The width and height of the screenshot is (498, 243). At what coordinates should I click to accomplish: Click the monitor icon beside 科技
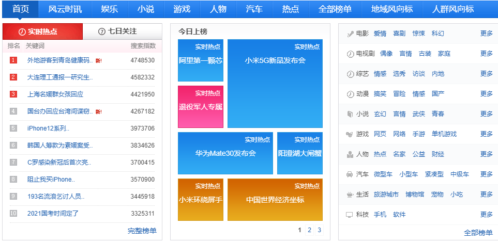coord(350,215)
